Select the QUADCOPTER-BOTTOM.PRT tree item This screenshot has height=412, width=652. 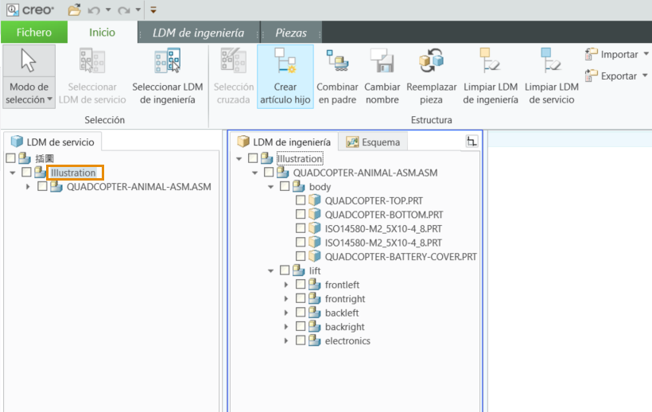384,215
